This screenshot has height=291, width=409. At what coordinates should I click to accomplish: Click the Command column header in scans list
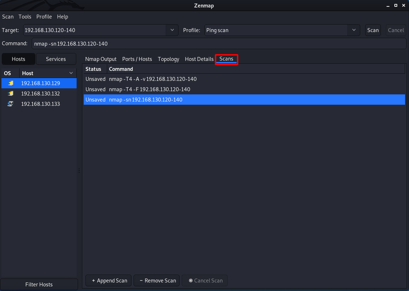[x=256, y=69]
